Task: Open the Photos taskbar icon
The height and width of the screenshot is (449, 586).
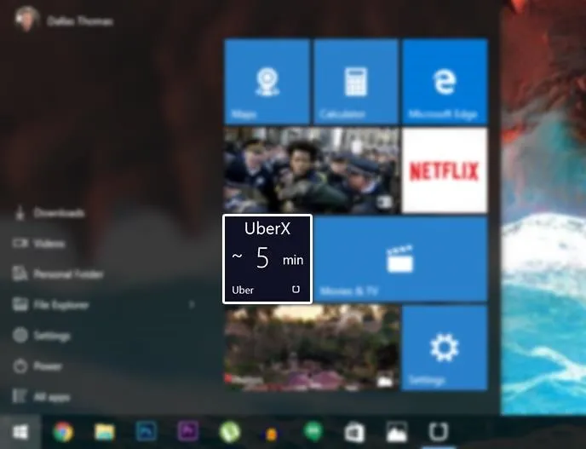Action: [x=397, y=432]
